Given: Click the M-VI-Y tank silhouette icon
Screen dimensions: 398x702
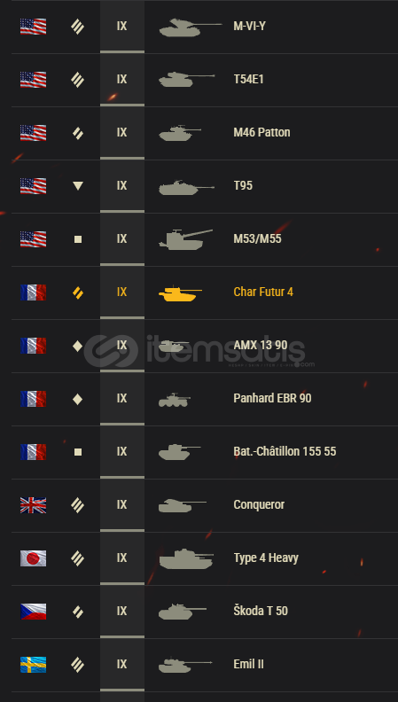Looking at the screenshot, I should tap(191, 27).
